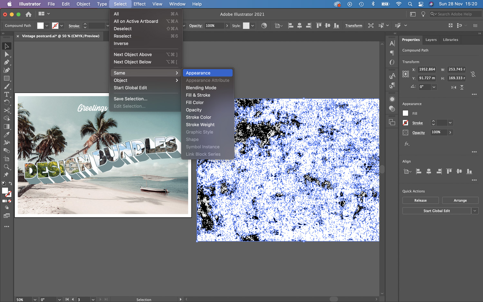Select the Rectangle tool
483x302 pixels.
tap(6, 78)
